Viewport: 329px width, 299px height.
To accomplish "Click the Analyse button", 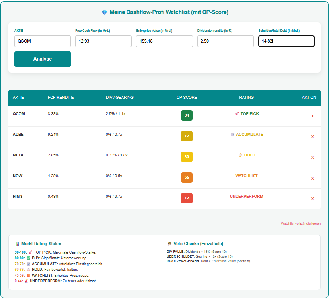I will [43, 59].
